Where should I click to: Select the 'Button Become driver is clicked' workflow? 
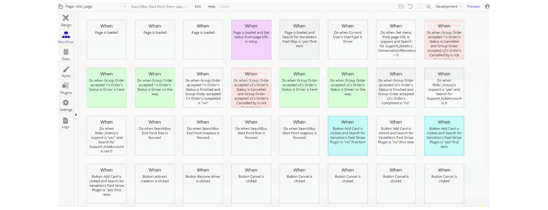(x=203, y=184)
